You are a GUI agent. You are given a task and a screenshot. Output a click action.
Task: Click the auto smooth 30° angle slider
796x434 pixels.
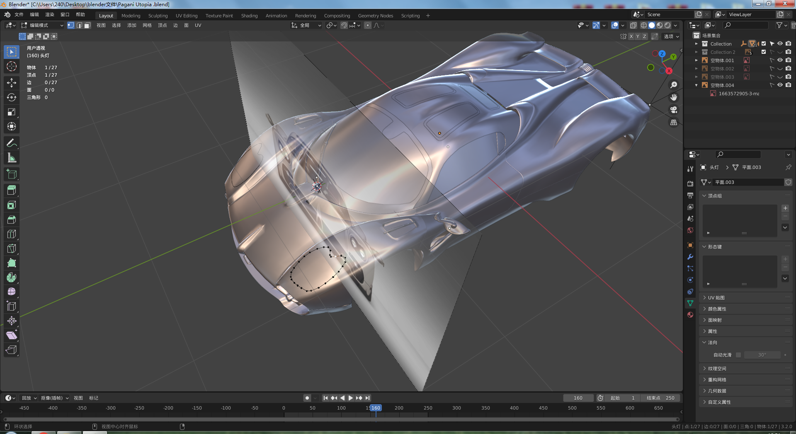point(762,355)
